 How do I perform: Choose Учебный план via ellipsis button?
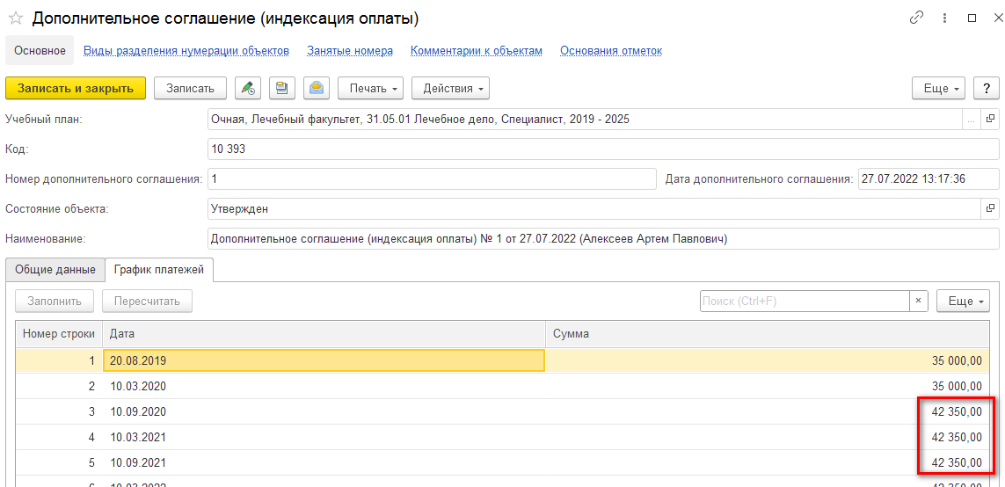pyautogui.click(x=972, y=119)
